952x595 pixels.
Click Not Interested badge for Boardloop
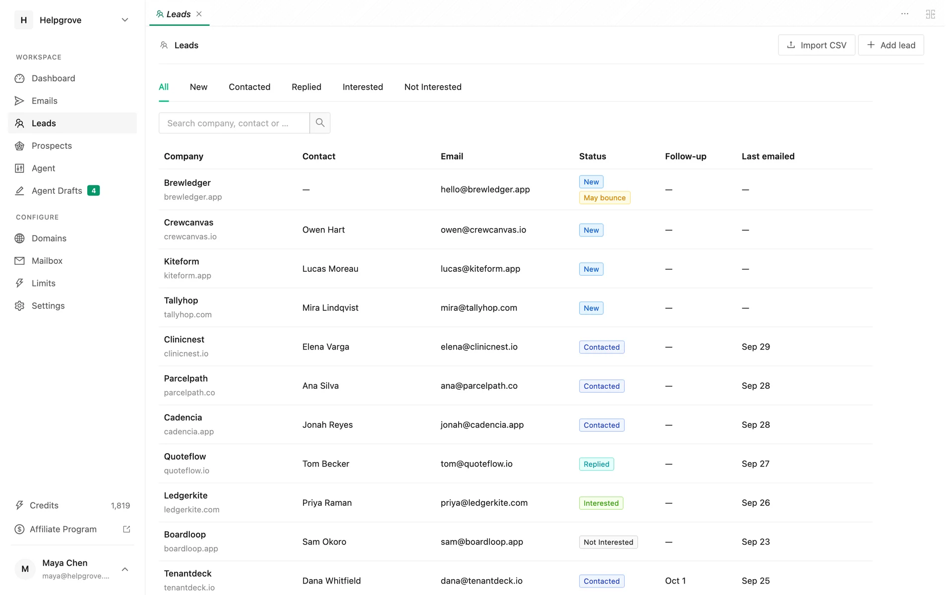click(608, 542)
